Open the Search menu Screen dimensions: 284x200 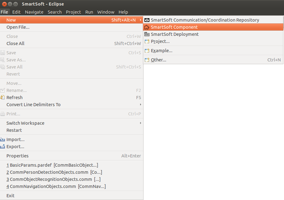tap(55, 12)
